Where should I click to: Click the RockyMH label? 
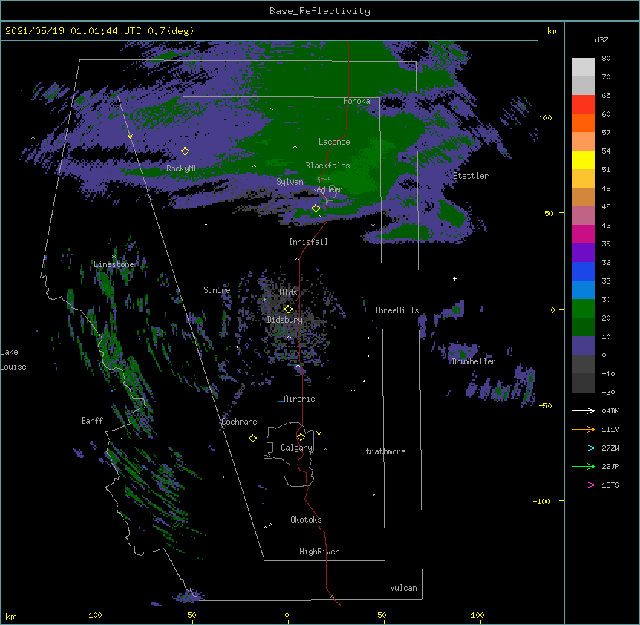pyautogui.click(x=182, y=168)
